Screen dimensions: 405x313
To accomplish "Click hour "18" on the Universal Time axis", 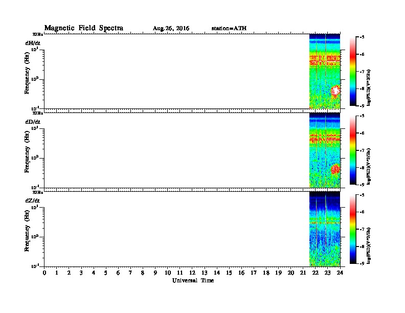I will point(266,273).
